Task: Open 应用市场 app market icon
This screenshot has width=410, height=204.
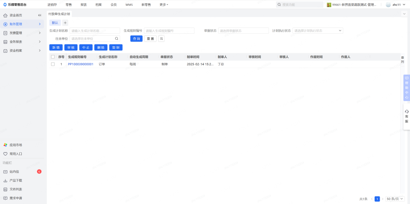Action: [x=5, y=145]
